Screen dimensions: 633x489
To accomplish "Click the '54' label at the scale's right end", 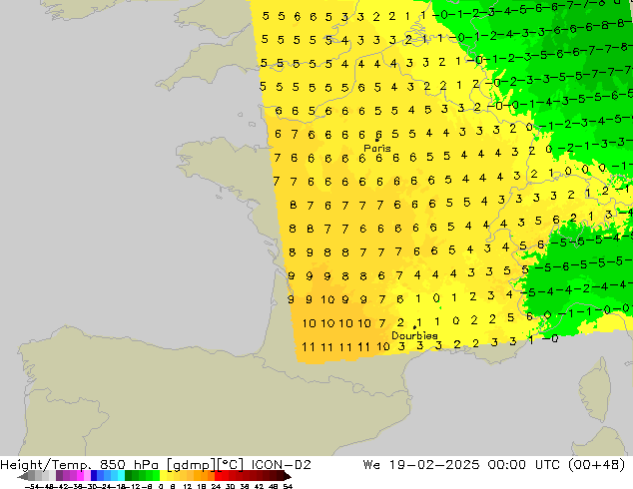I will [288, 487].
